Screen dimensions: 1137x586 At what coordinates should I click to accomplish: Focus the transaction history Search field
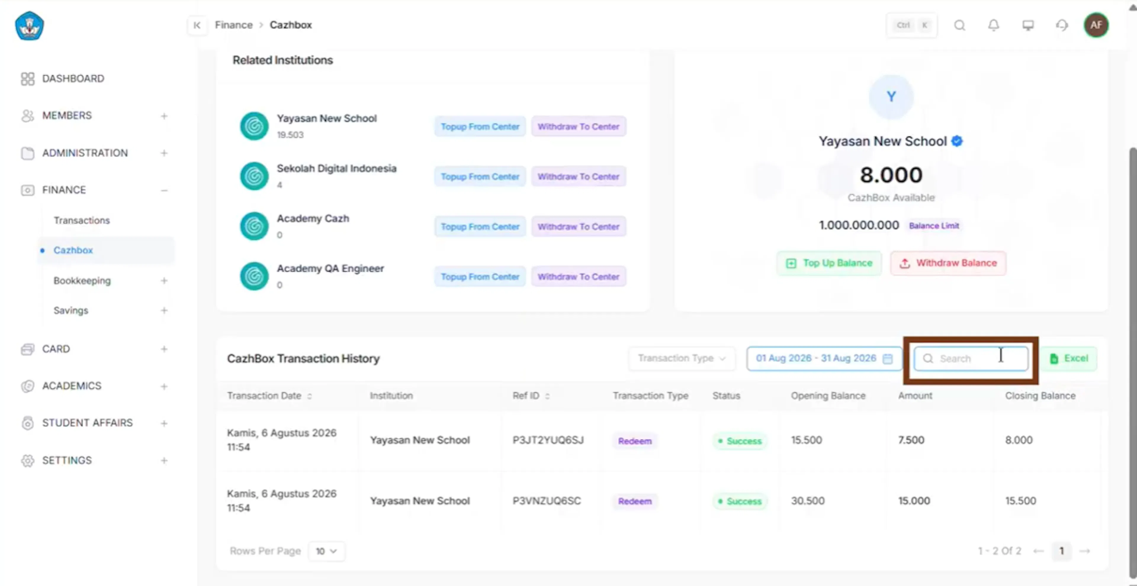pyautogui.click(x=971, y=359)
